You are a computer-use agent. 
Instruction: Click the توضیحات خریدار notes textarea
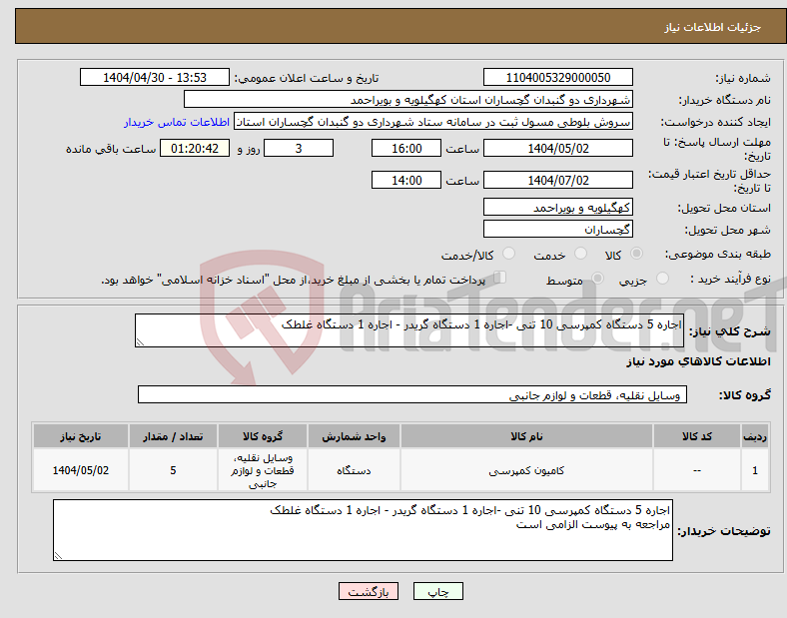click(x=363, y=530)
